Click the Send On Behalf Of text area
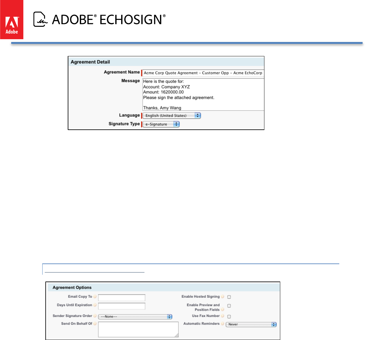366x340 pixels. coord(139,329)
